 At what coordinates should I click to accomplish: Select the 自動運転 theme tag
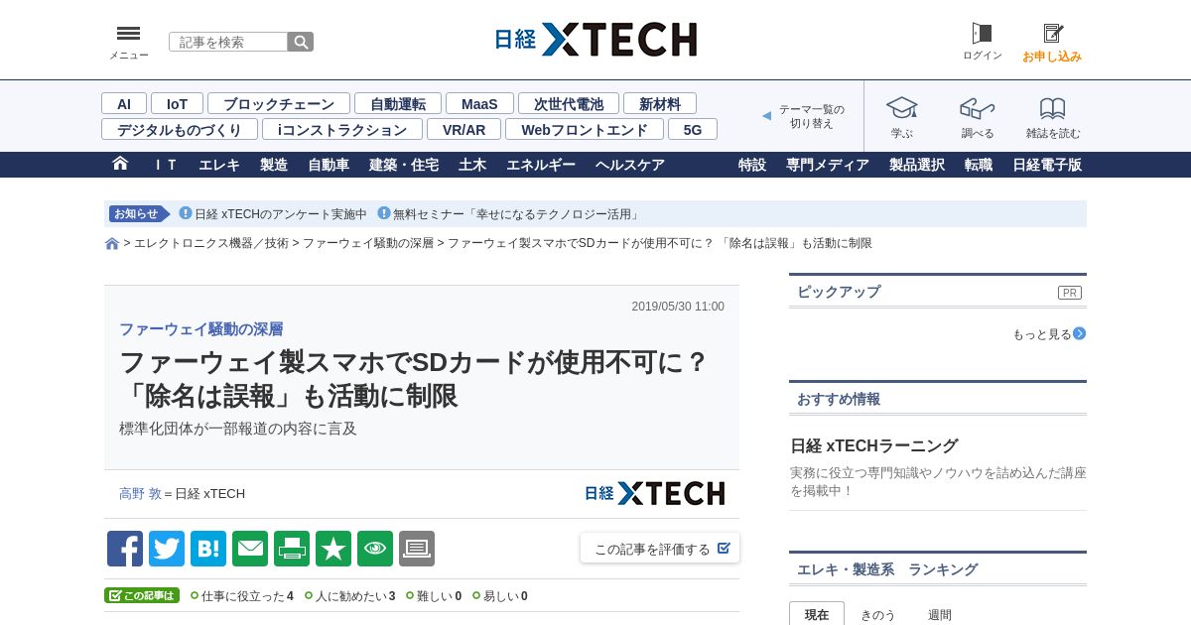[398, 103]
